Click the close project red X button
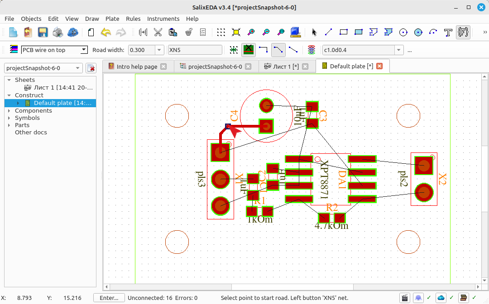The height and width of the screenshot is (304, 489). pos(91,68)
